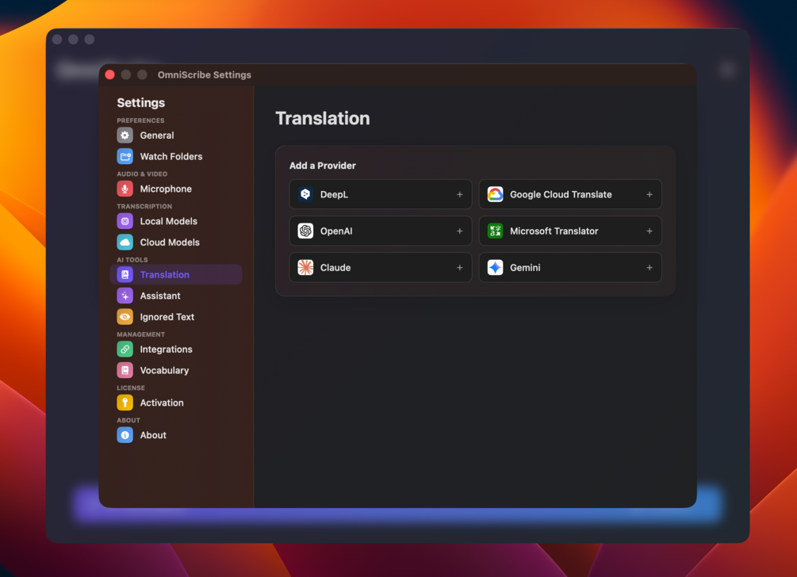Click the 'Settings' sidebar title
Viewport: 797px width, 577px height.
[141, 102]
